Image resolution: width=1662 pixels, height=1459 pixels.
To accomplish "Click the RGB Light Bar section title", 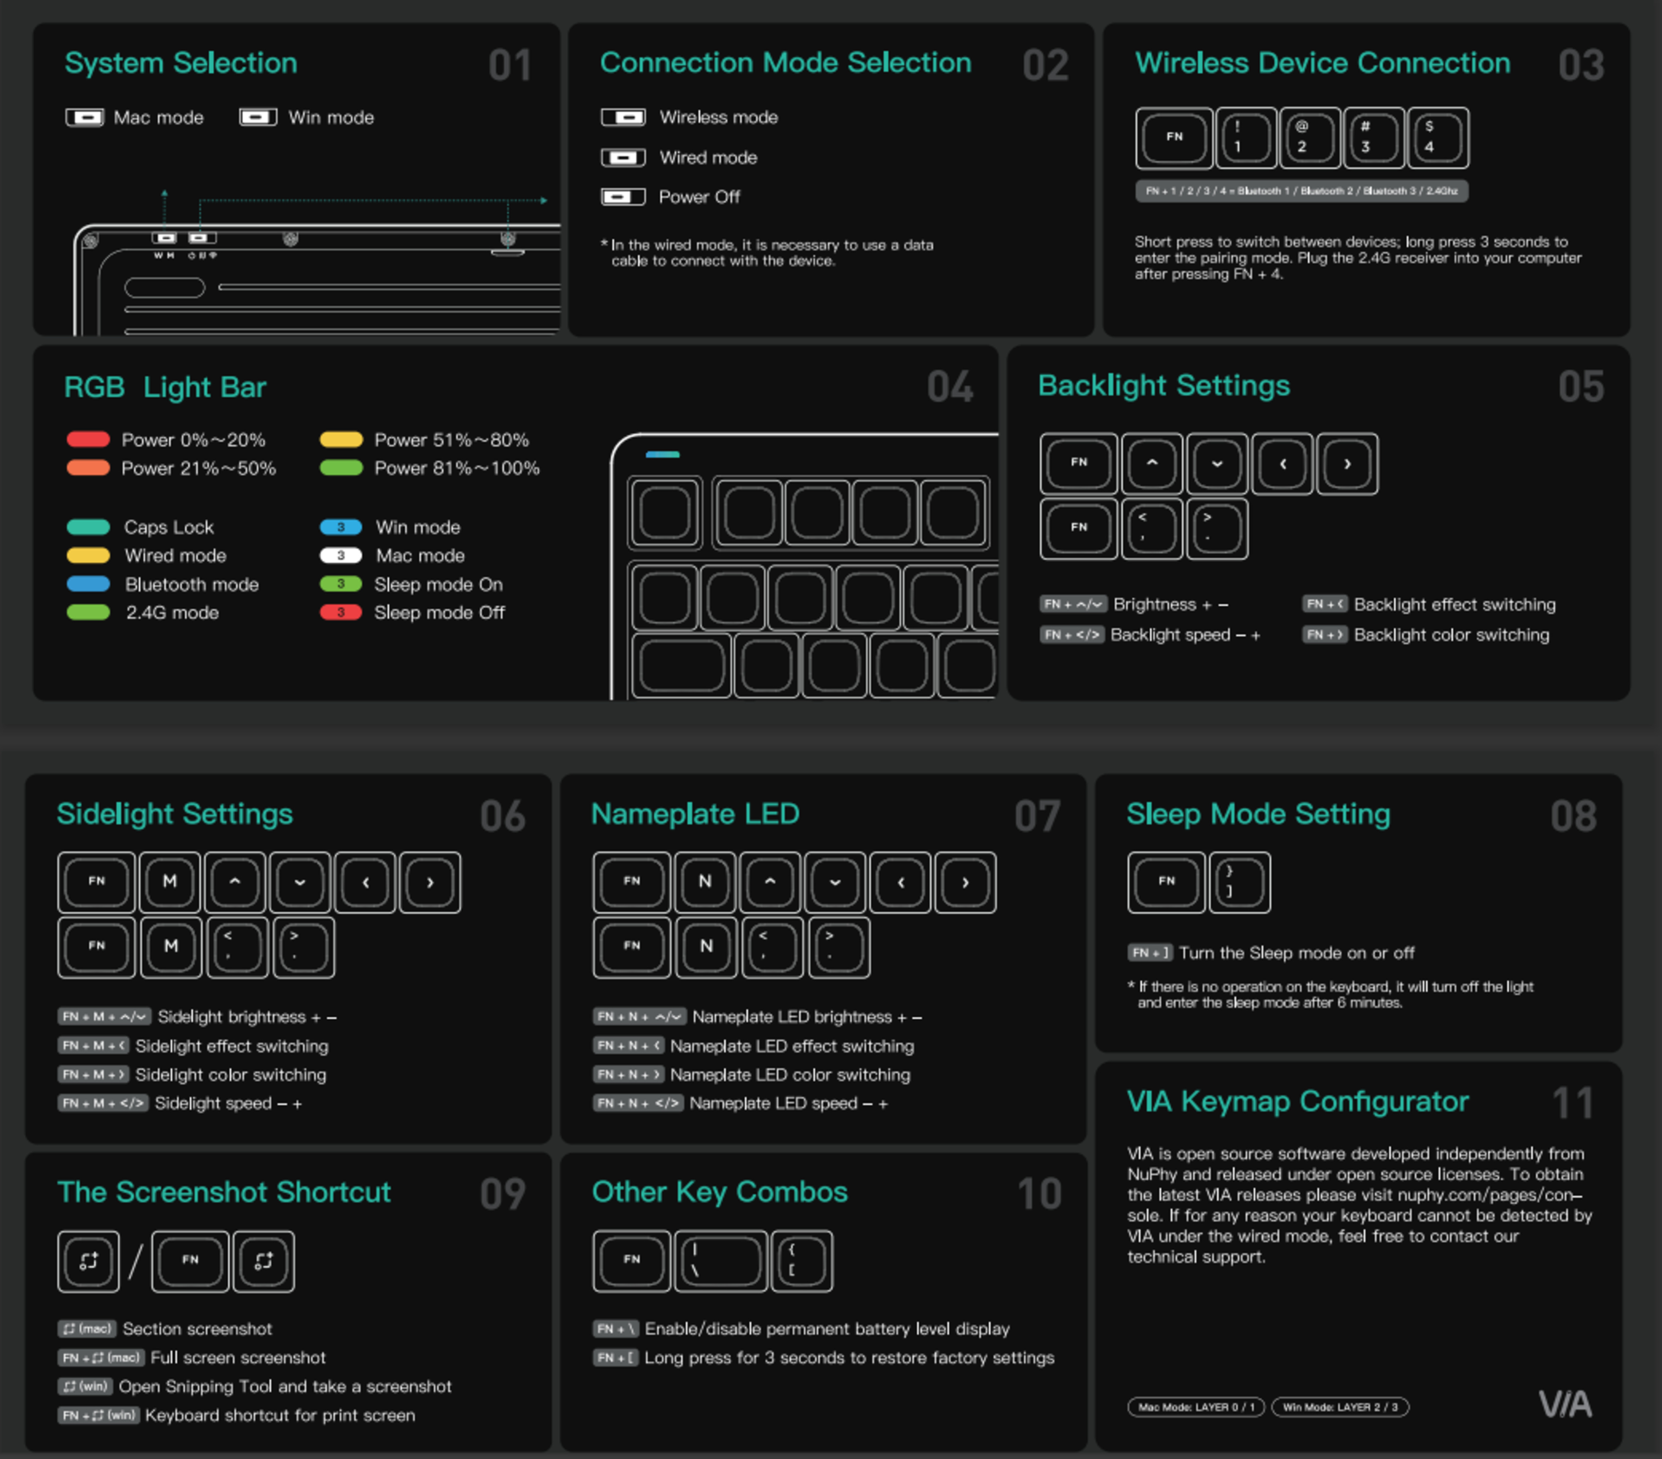I will [165, 387].
